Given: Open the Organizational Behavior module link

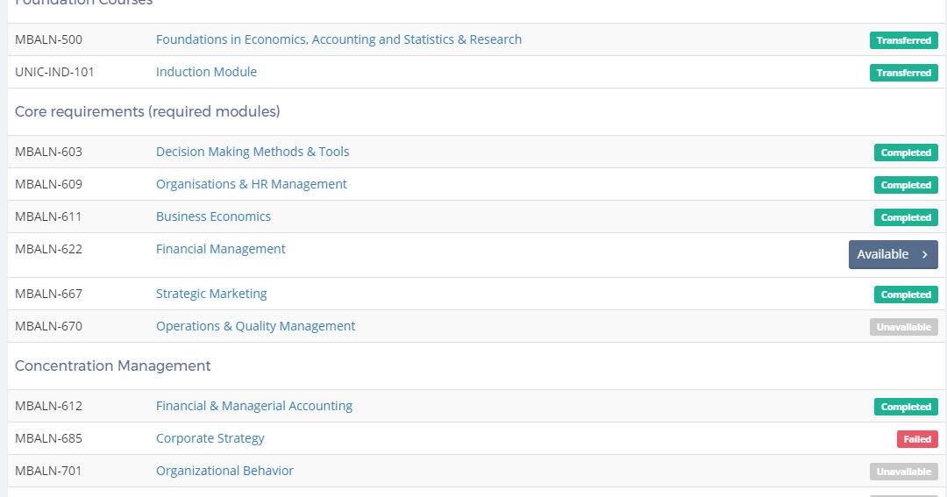Looking at the screenshot, I should (224, 471).
